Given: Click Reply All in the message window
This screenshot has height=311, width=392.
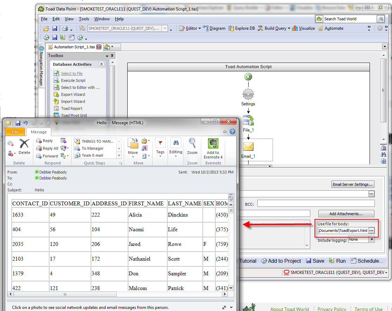Looking at the screenshot, I should (x=47, y=148).
